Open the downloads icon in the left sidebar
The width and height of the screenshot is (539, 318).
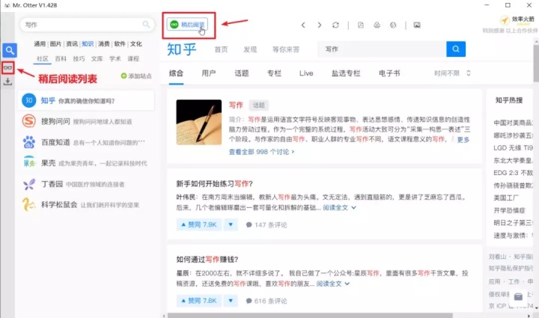click(7, 82)
